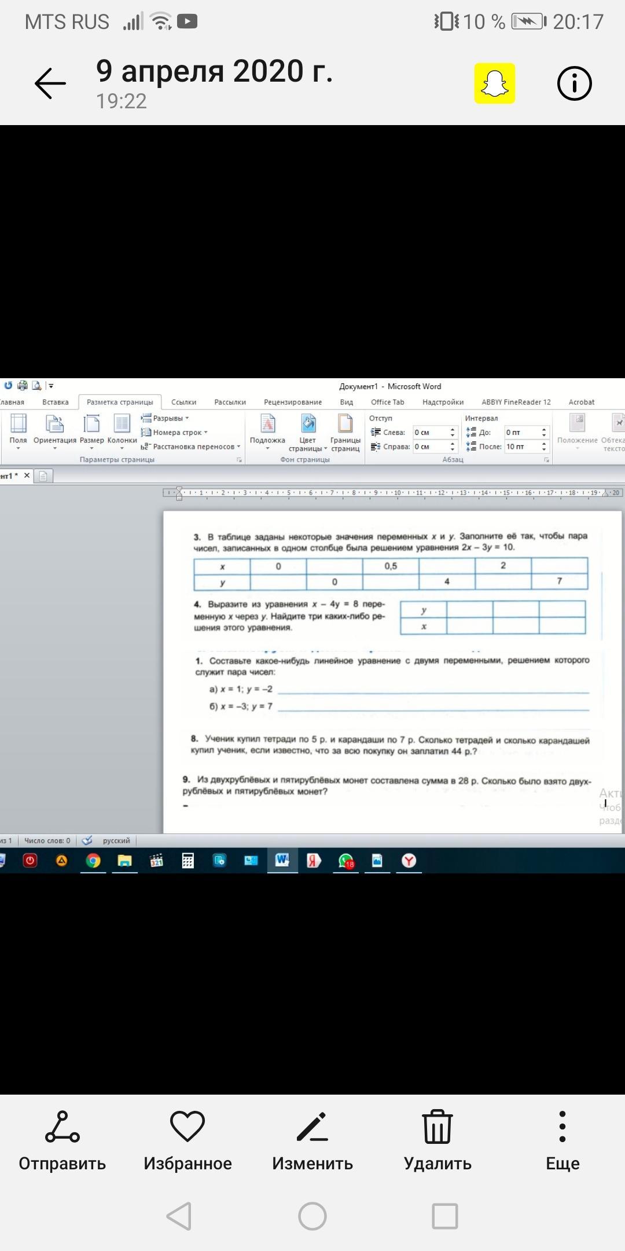
Task: Adjust the До spacing stepper arrows
Action: pos(544,433)
